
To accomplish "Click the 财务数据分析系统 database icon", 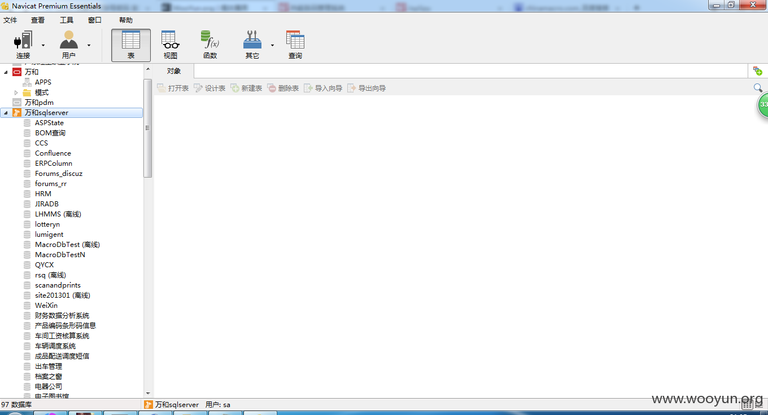I will pyautogui.click(x=27, y=316).
